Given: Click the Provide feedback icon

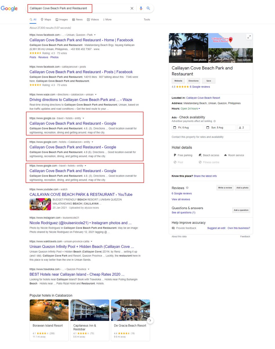Looking at the screenshot, I should pyautogui.click(x=173, y=228).
